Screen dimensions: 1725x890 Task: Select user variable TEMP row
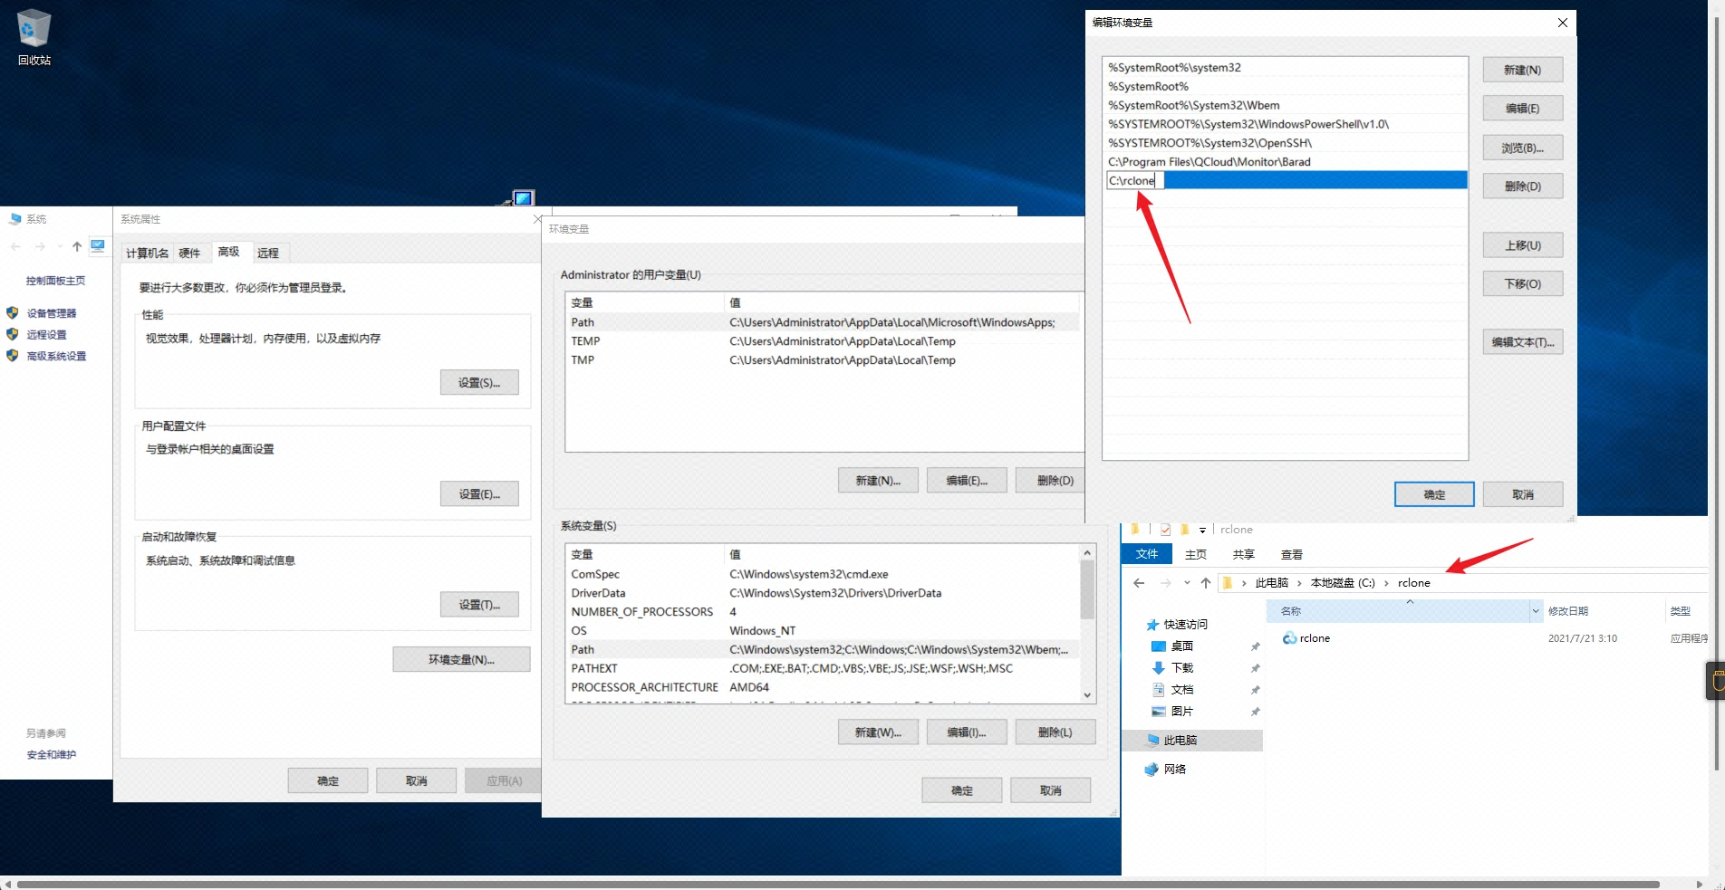823,341
